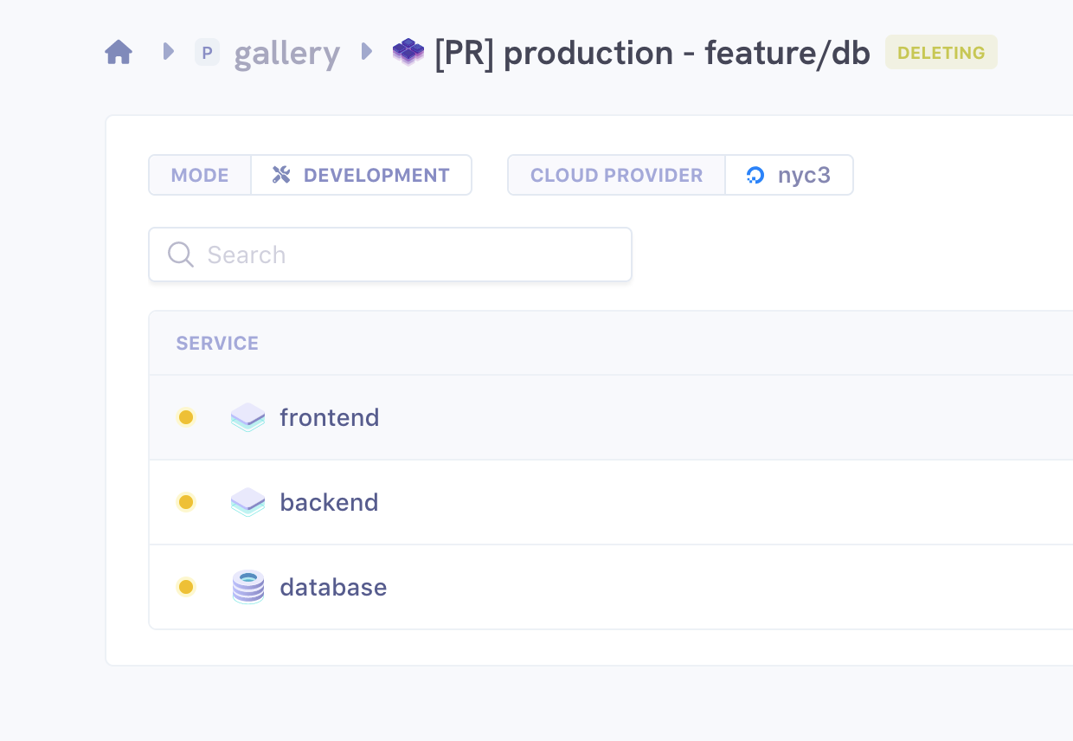The width and height of the screenshot is (1073, 741).
Task: Focus the Search input field
Action: click(x=407, y=255)
